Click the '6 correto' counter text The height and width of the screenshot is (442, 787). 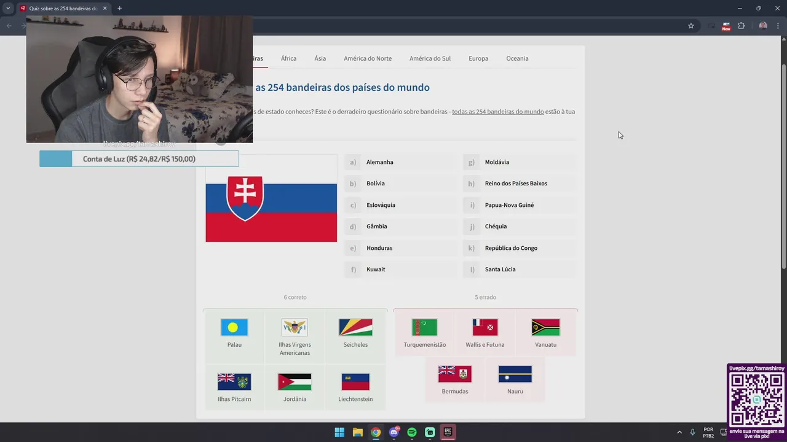pyautogui.click(x=295, y=297)
